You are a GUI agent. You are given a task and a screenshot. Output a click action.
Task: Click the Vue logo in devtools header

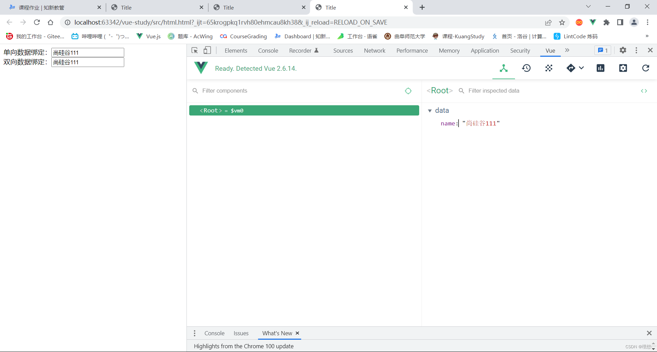201,68
